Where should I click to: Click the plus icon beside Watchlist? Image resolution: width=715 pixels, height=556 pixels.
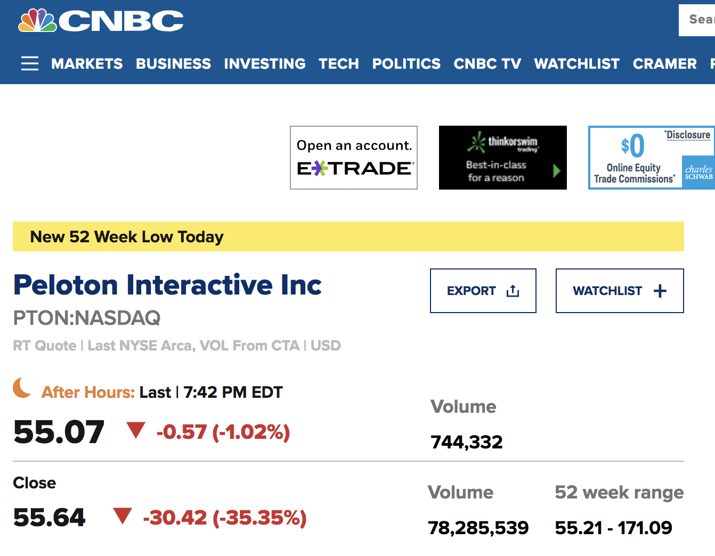click(x=660, y=291)
